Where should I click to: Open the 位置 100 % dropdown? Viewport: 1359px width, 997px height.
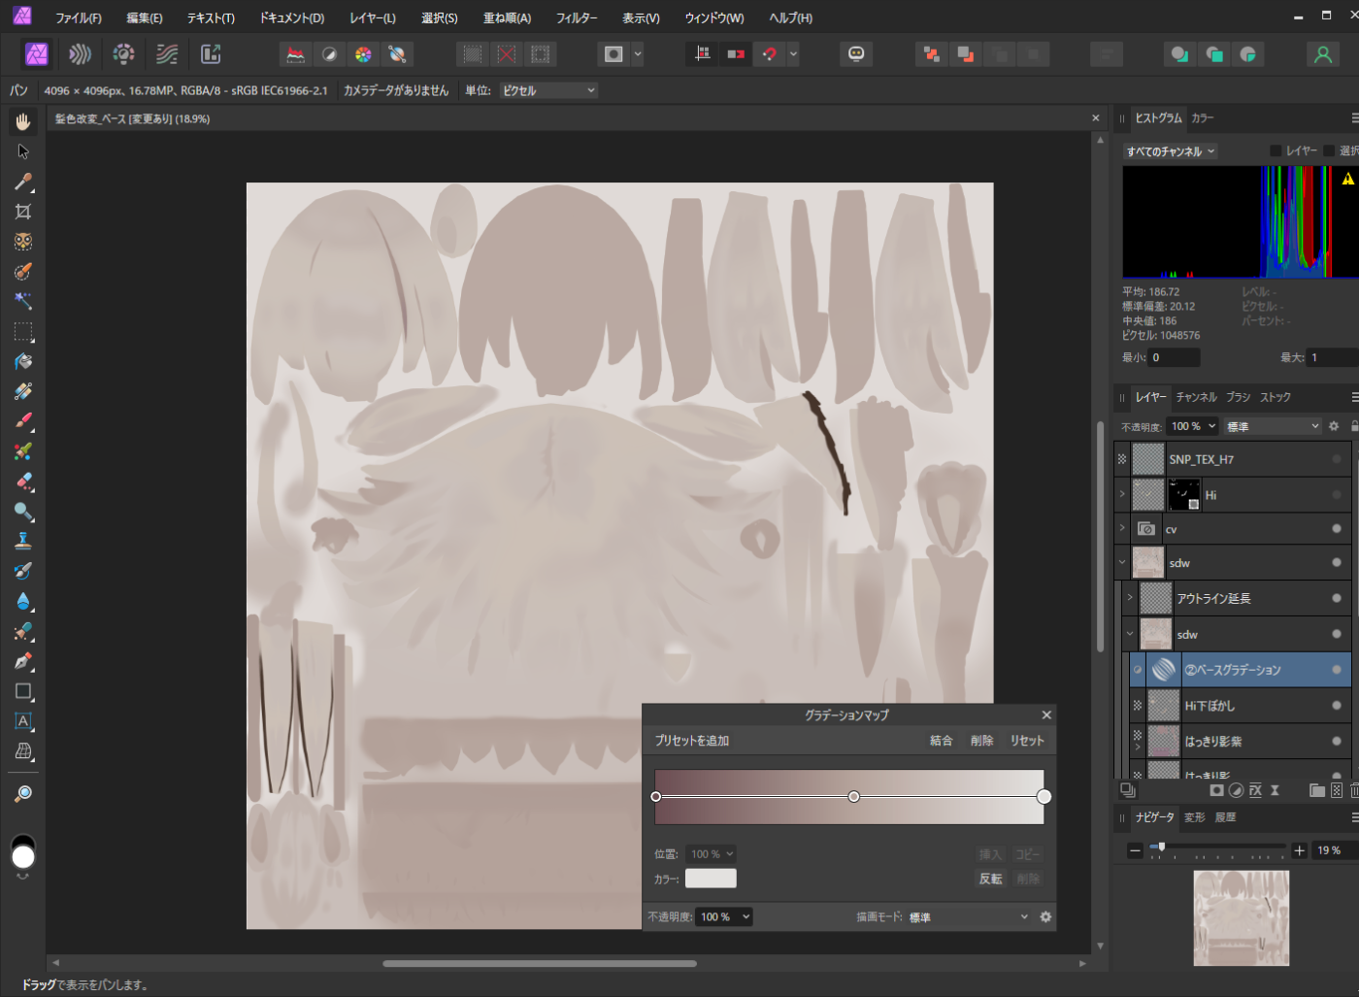click(712, 854)
